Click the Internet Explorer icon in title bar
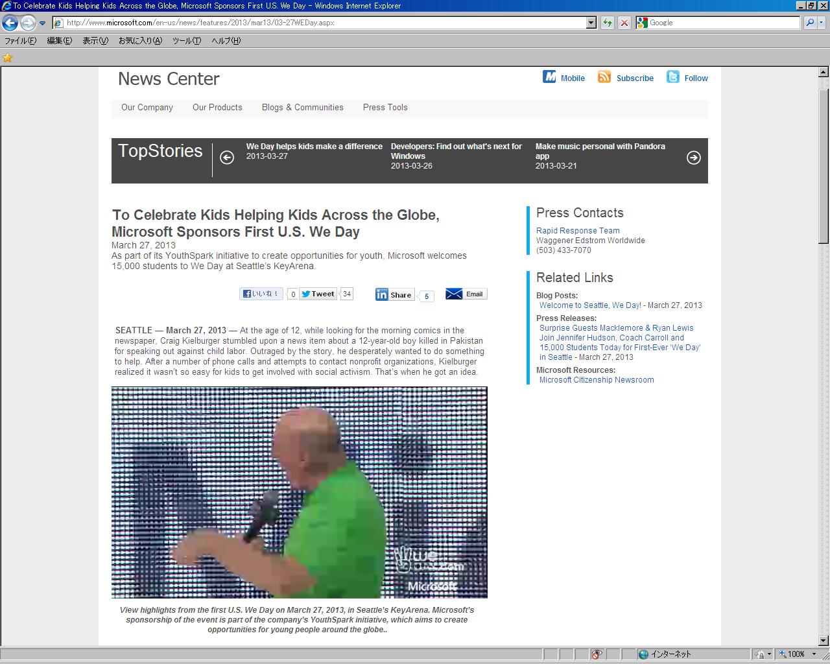This screenshot has height=664, width=830. (x=6, y=6)
